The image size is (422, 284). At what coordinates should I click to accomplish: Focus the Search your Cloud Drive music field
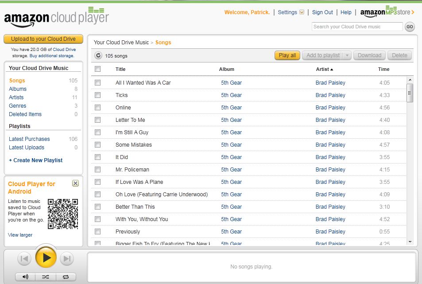tap(357, 27)
